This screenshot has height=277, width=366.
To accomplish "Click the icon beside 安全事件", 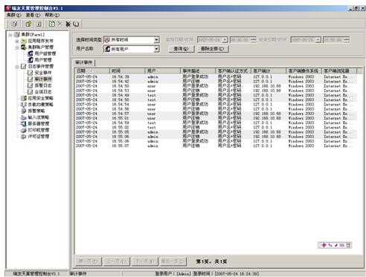I will pos(30,73).
